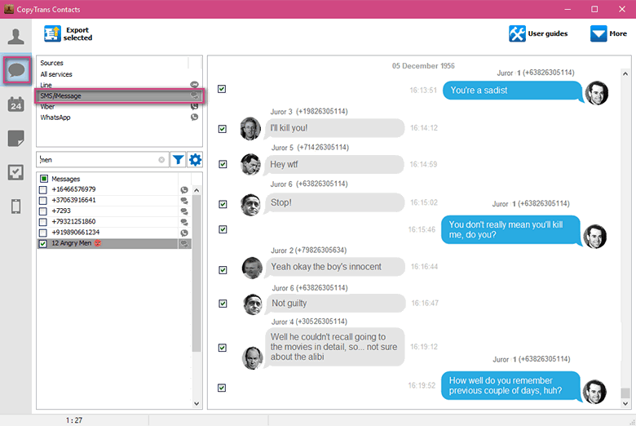The height and width of the screenshot is (426, 636).
Task: Open the Reminders checkmark section icon
Action: (x=15, y=172)
